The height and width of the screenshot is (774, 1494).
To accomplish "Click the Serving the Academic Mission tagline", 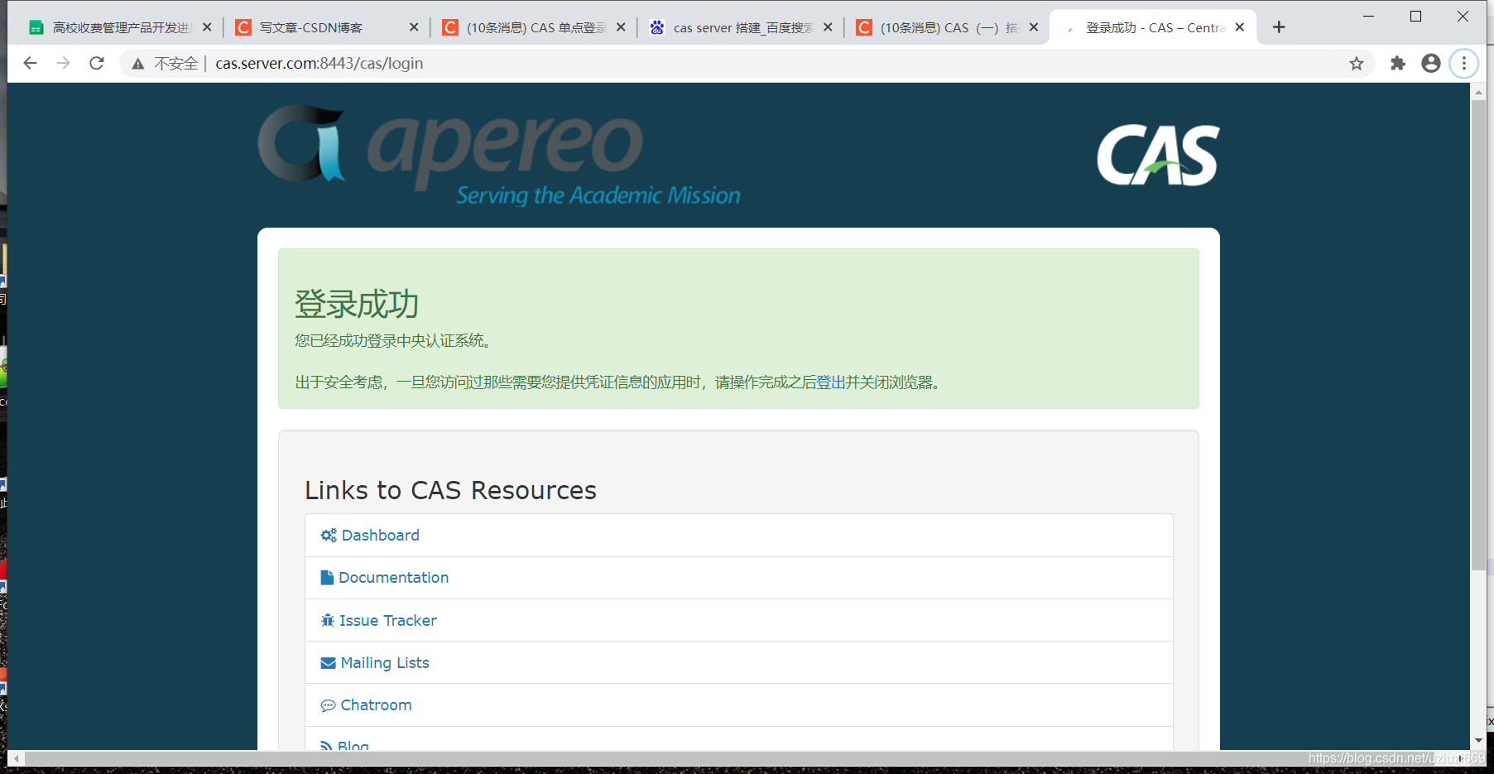I will coord(598,195).
